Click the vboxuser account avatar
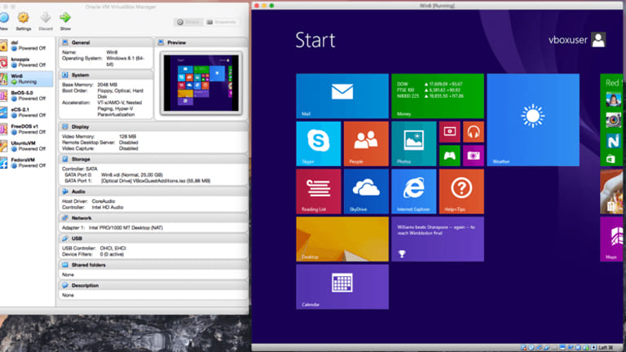 tap(598, 40)
